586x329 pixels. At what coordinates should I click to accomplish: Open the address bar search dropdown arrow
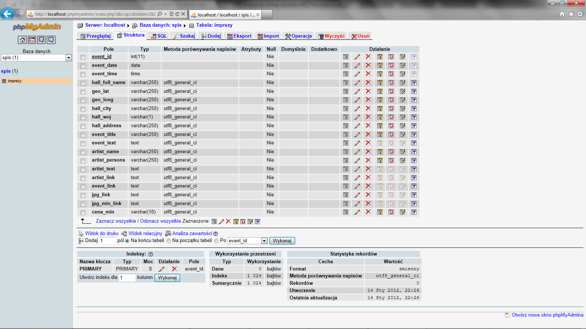(x=166, y=14)
